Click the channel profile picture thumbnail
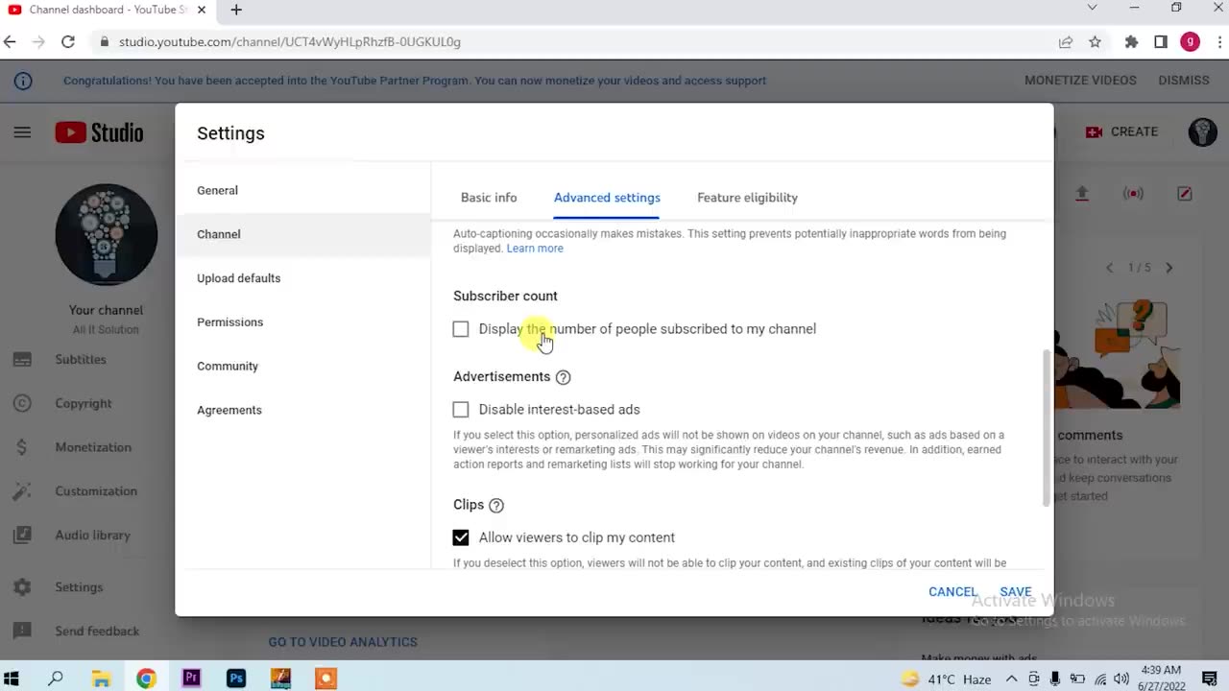1229x691 pixels. 107,235
